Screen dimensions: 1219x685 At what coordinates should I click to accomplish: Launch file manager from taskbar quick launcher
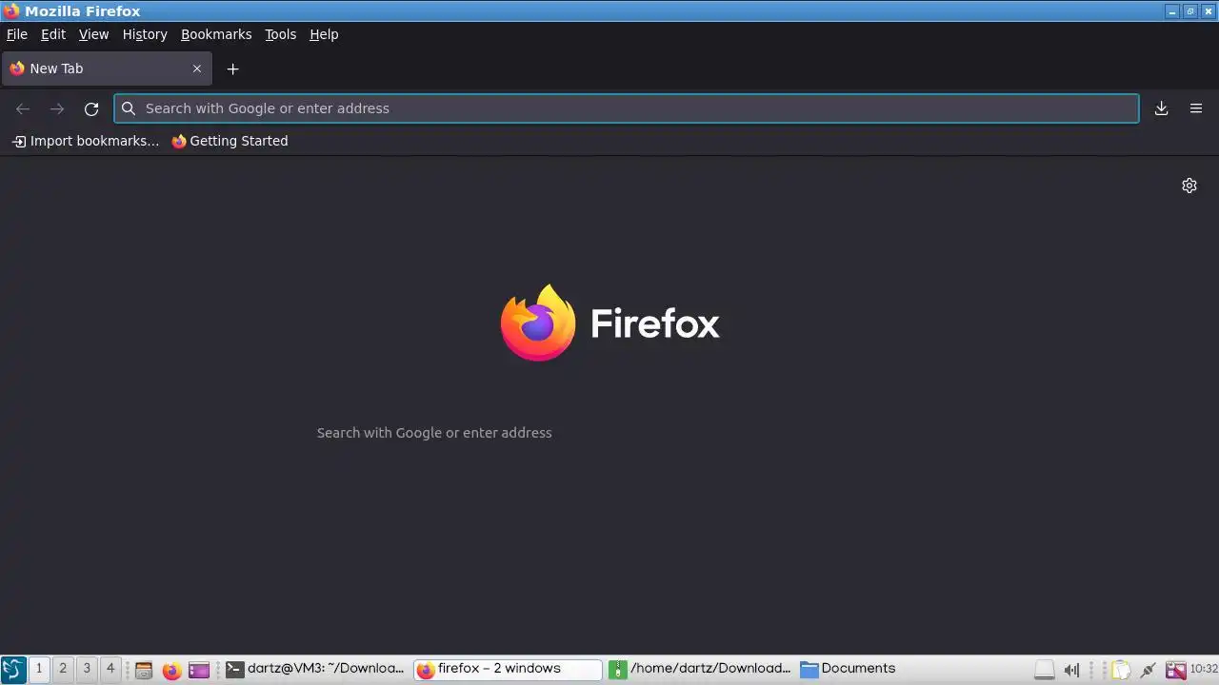coord(144,670)
